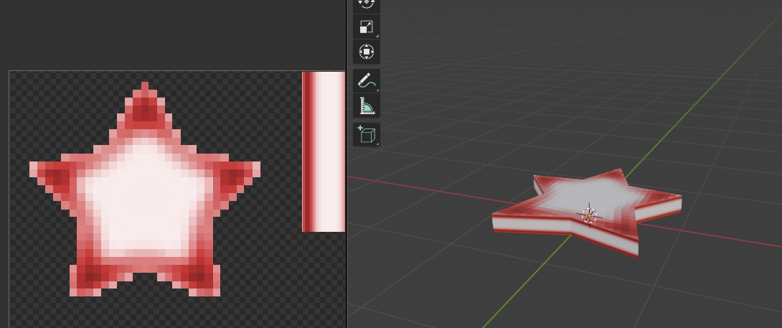Activate the Transform tool
Image resolution: width=782 pixels, height=328 pixels.
click(366, 52)
